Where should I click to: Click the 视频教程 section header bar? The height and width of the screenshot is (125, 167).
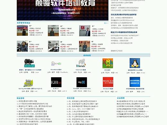pyautogui.click(x=83, y=55)
